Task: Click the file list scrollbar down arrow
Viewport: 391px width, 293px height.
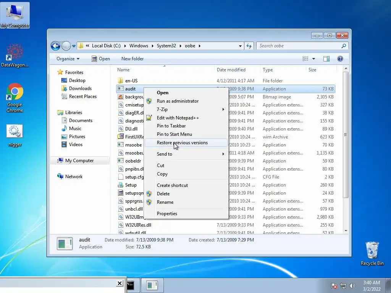Action: click(x=346, y=231)
